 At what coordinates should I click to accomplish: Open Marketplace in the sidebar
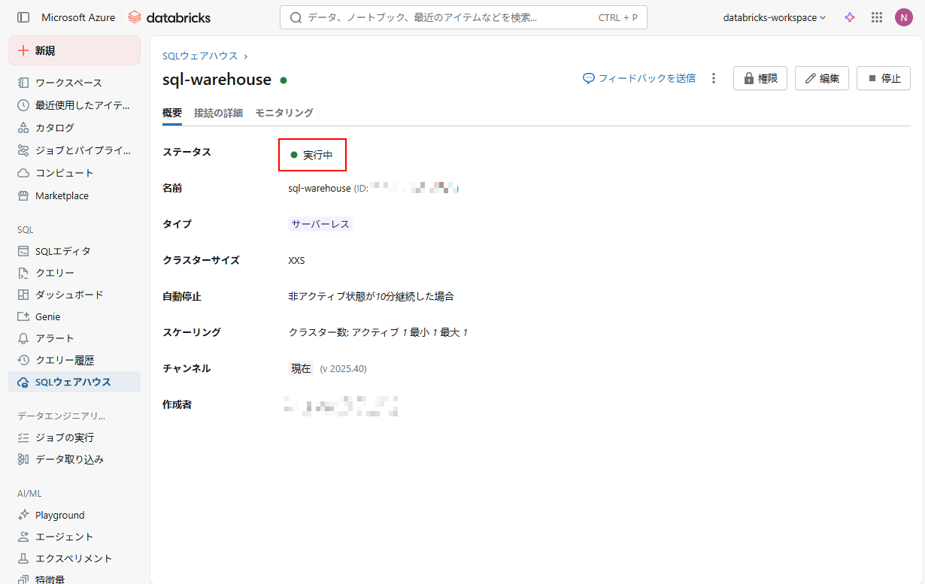(62, 195)
